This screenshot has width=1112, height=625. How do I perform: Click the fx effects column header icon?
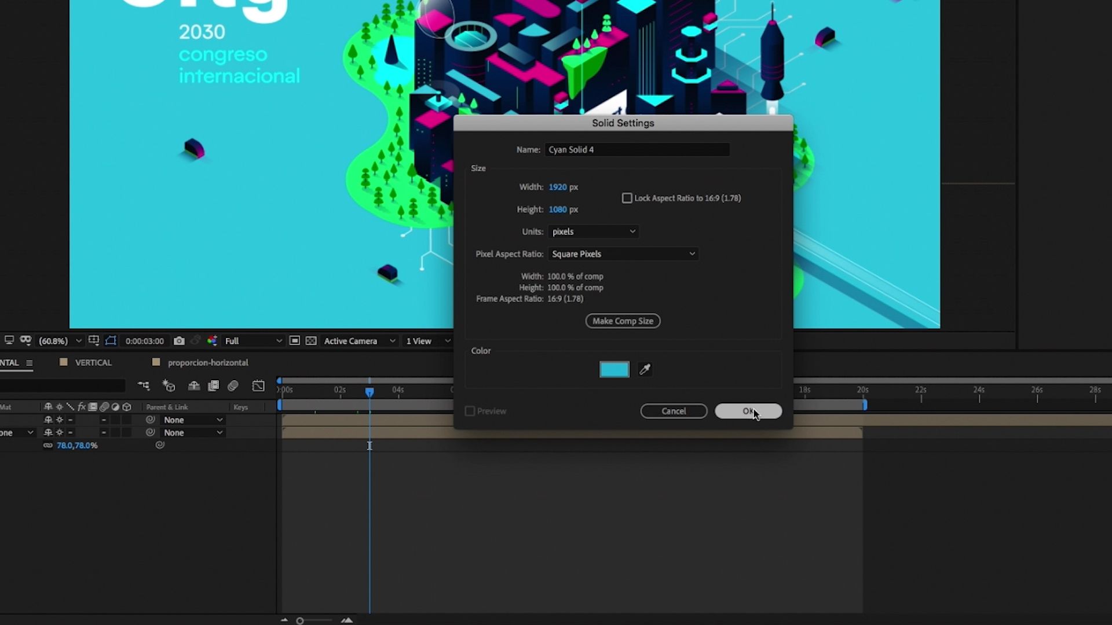coord(82,407)
